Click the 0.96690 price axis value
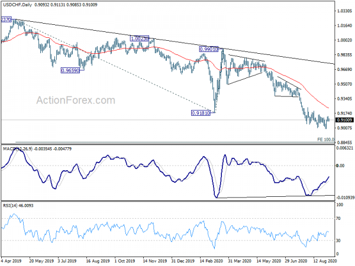 click(x=344, y=69)
